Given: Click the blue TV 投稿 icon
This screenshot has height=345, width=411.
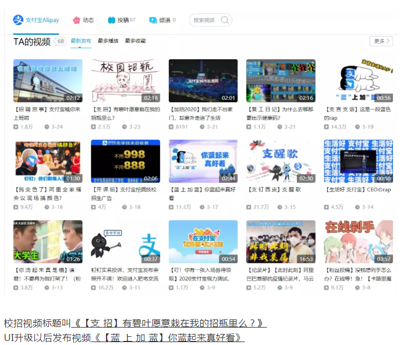Looking at the screenshot, I should point(112,20).
